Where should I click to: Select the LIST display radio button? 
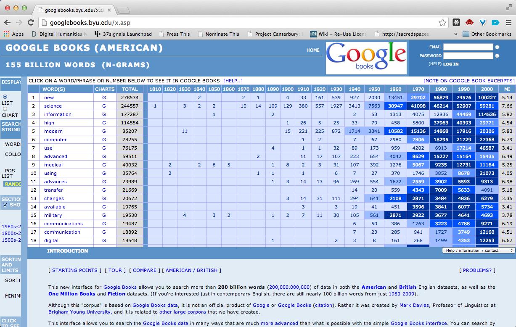point(5,97)
